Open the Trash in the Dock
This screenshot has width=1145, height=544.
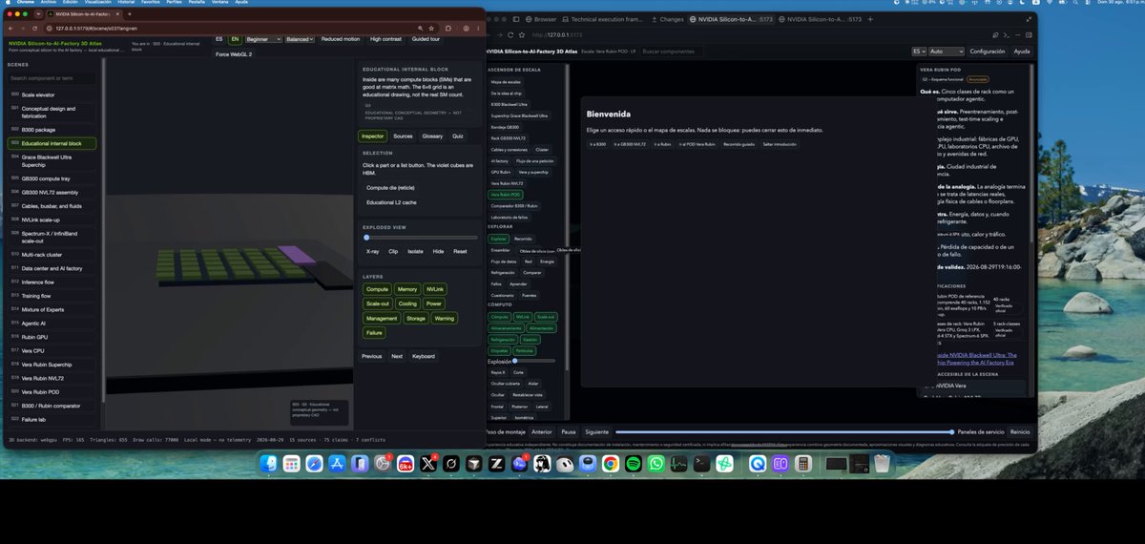(x=881, y=464)
